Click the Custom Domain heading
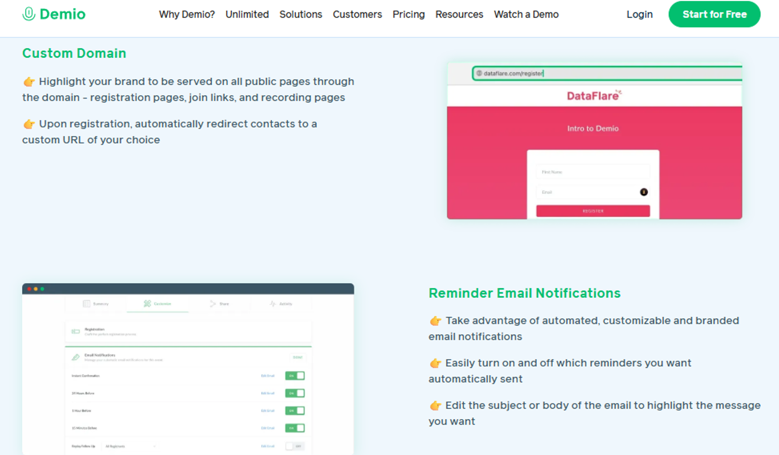The width and height of the screenshot is (779, 455). tap(74, 53)
